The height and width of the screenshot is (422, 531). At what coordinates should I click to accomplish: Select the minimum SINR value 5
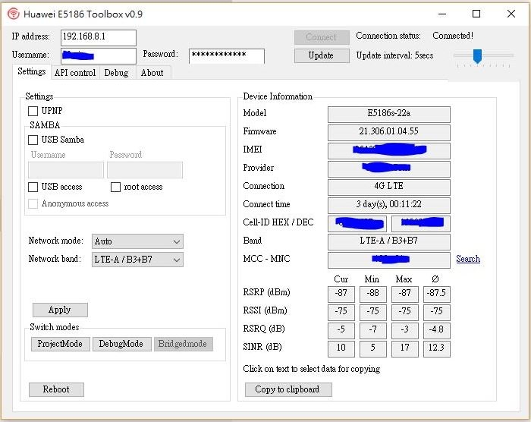pos(373,349)
